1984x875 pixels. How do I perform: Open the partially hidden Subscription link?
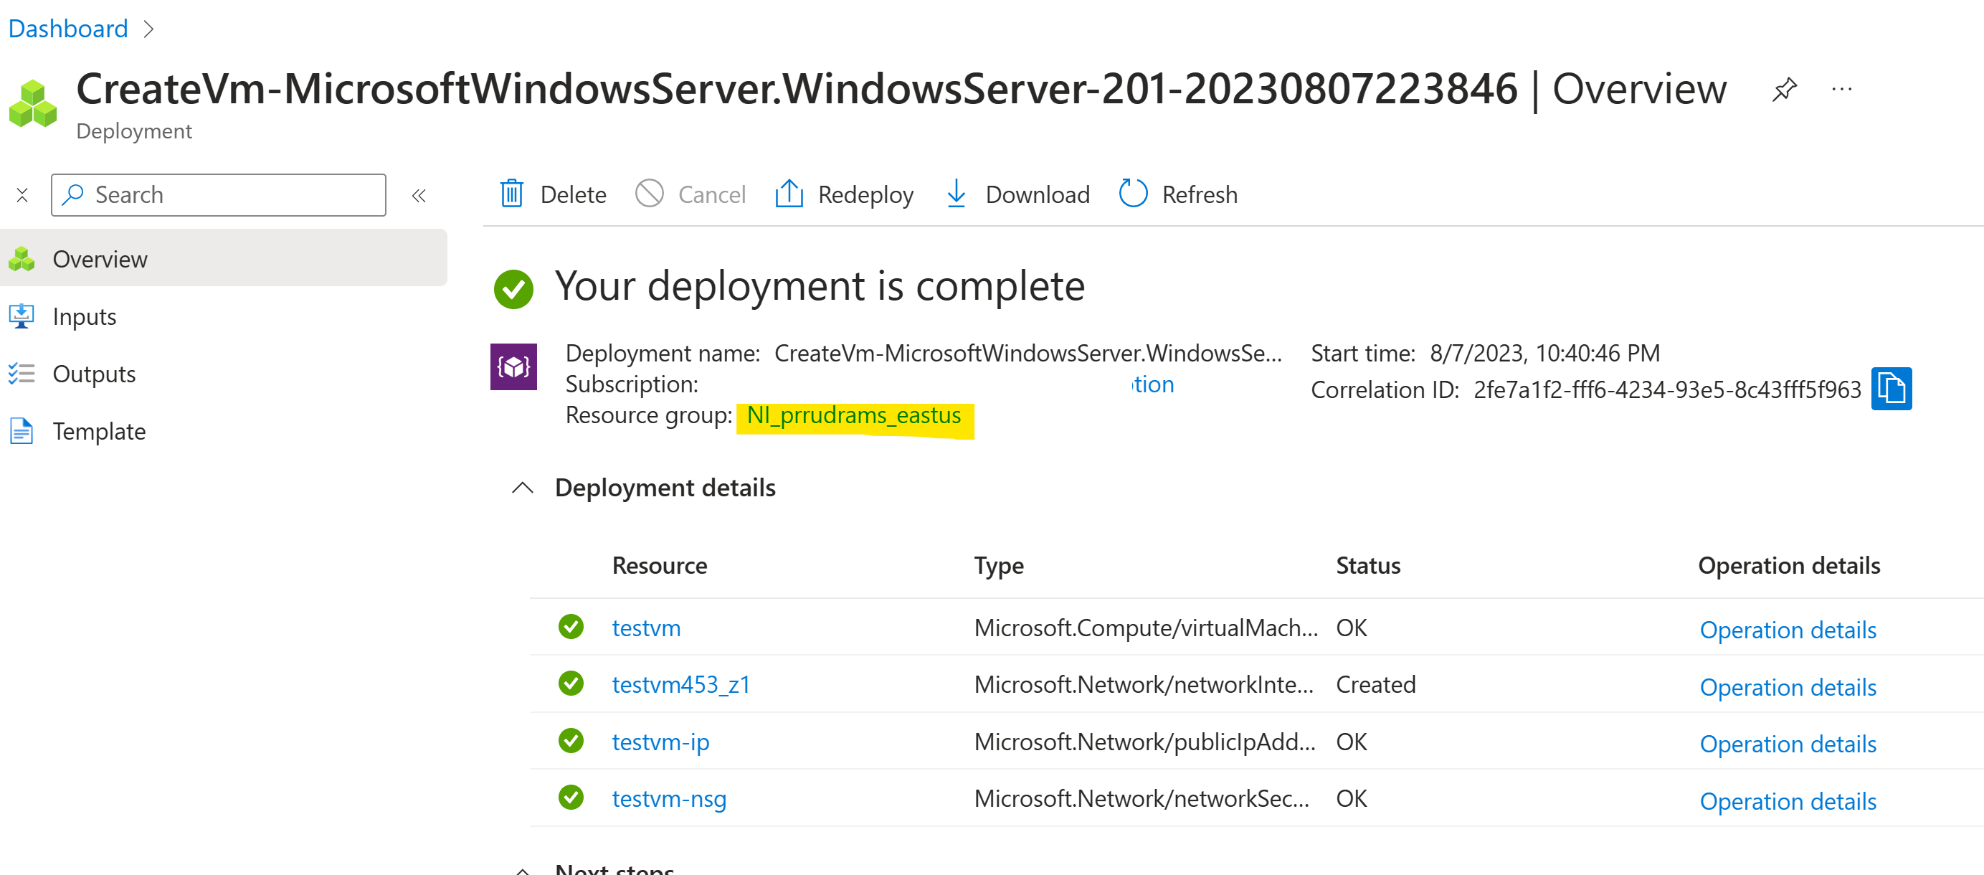coord(1153,384)
